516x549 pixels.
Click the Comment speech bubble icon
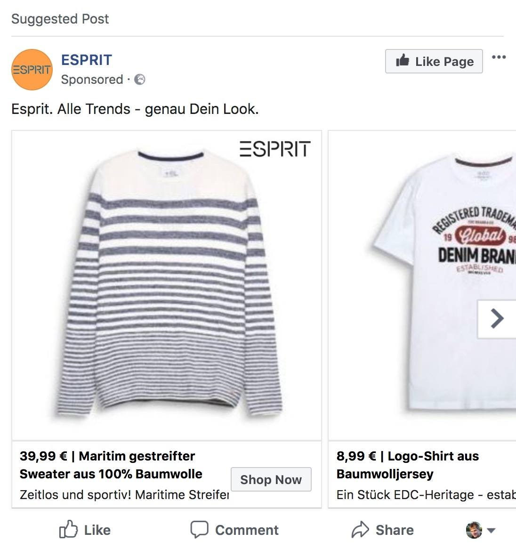(x=199, y=529)
